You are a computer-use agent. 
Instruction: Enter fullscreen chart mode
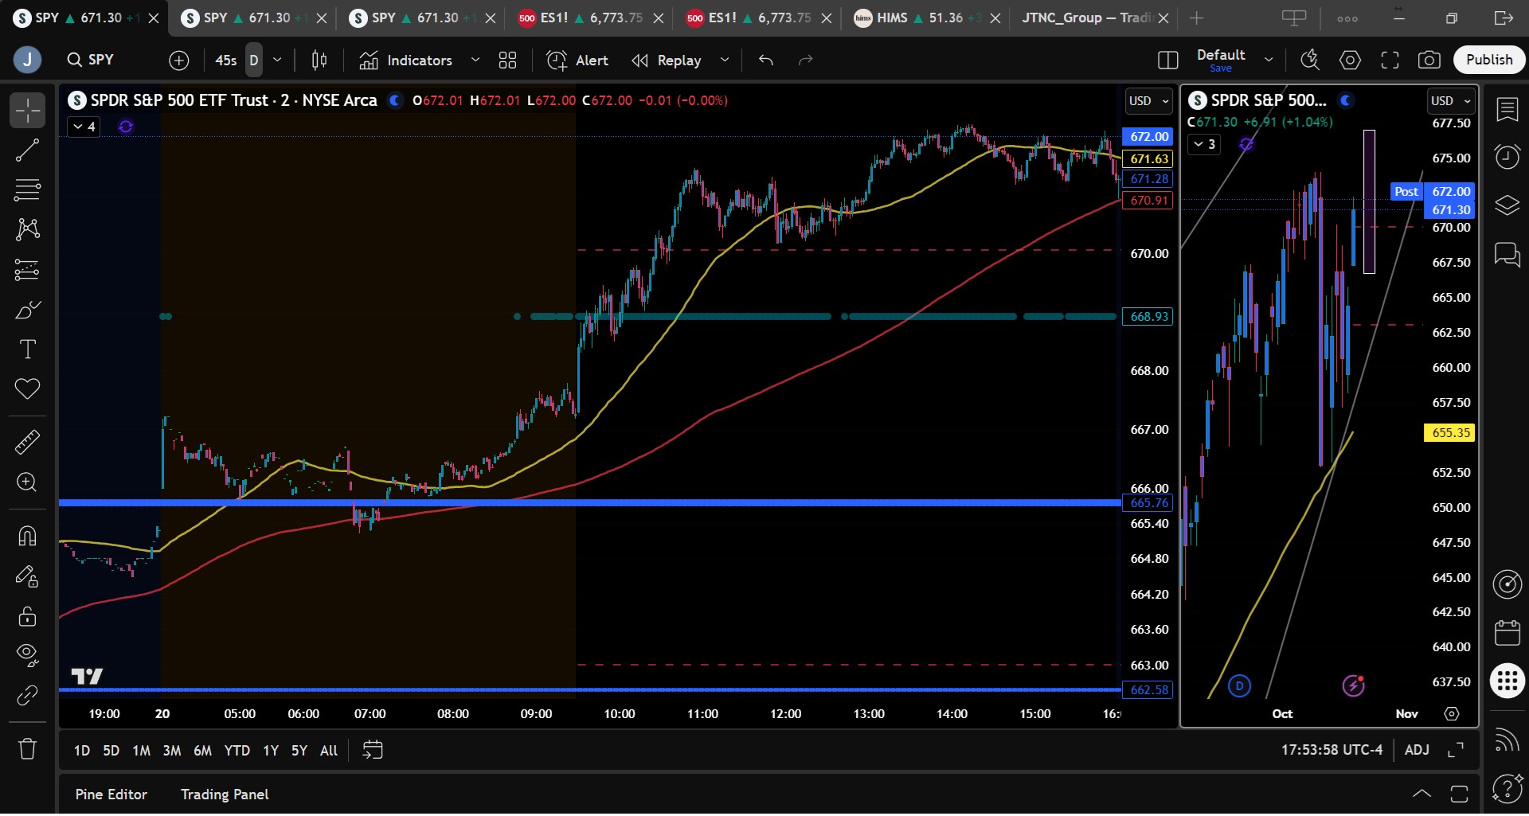click(1390, 60)
